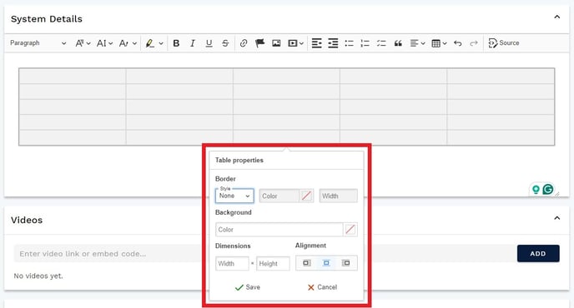Click the border Width input field
This screenshot has width=574, height=308.
[338, 196]
